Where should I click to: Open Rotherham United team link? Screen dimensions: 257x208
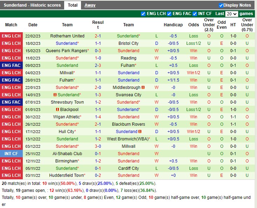[67, 36]
